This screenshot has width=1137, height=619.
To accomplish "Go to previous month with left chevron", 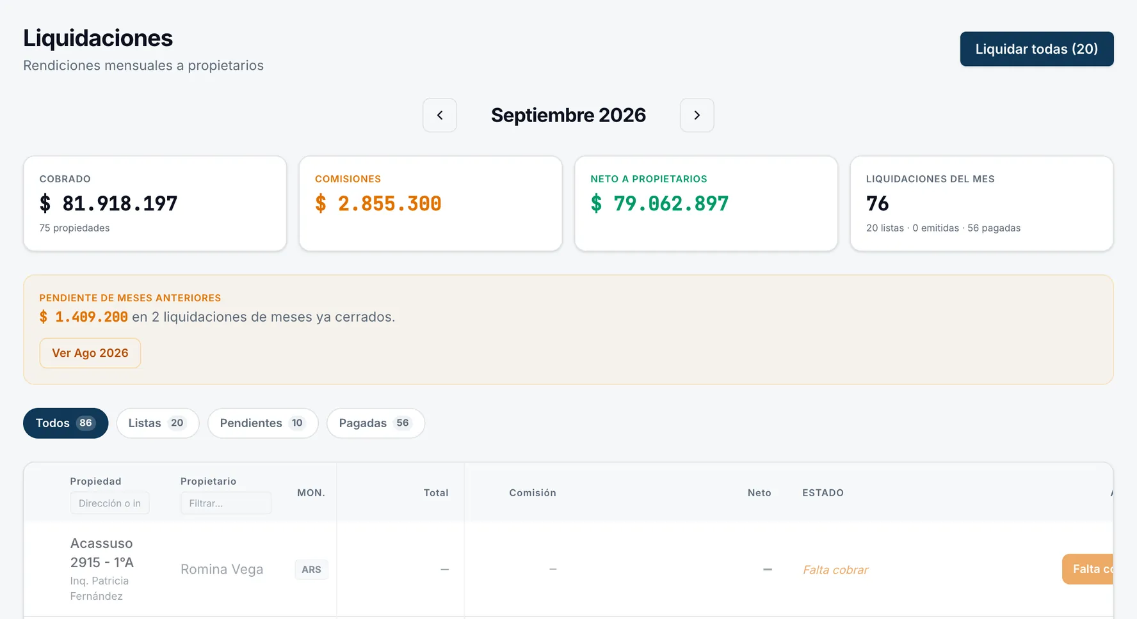I will pyautogui.click(x=440, y=115).
